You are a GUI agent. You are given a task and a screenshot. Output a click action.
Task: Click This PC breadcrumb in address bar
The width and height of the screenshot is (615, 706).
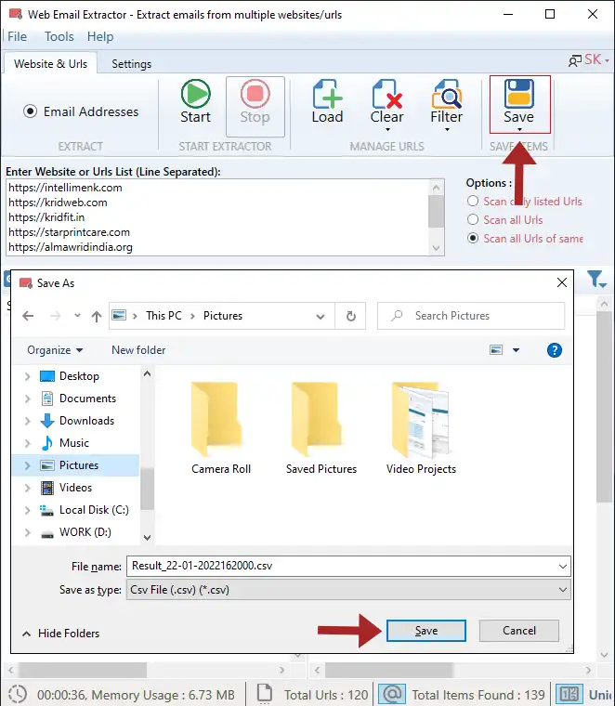tap(164, 316)
